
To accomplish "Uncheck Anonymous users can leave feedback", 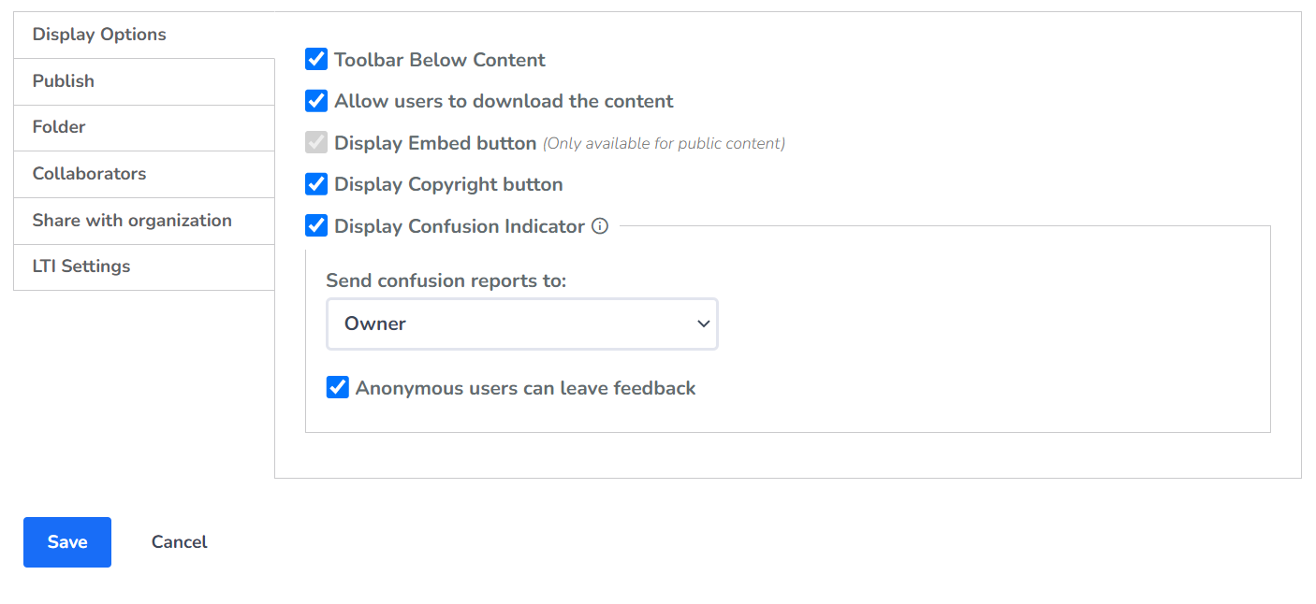I will tap(337, 386).
